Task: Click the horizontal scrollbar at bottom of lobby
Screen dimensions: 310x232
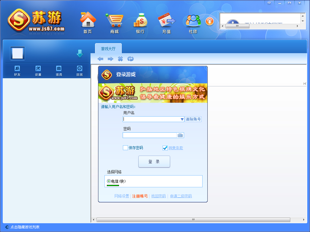Action: point(193,220)
